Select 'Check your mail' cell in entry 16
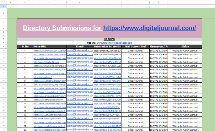 click(x=136, y=107)
